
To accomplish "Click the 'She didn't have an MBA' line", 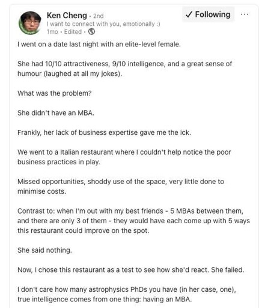I will (56, 113).
